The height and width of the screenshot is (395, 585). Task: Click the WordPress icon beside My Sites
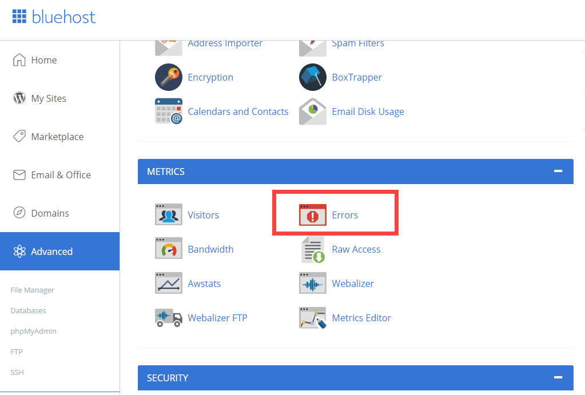click(19, 98)
